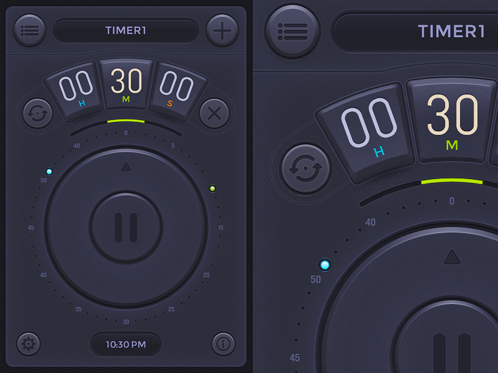Click the green progress bar in zoomed view
The image size is (498, 373).
(x=452, y=182)
